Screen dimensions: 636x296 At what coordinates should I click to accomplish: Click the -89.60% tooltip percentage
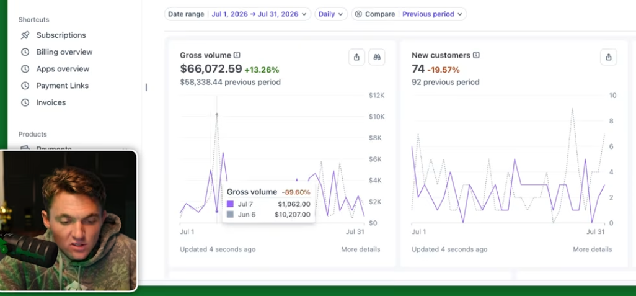pyautogui.click(x=296, y=192)
